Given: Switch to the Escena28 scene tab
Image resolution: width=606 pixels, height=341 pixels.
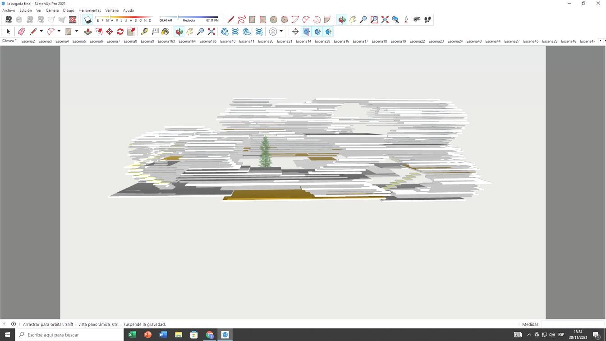Looking at the screenshot, I should pyautogui.click(x=322, y=41).
